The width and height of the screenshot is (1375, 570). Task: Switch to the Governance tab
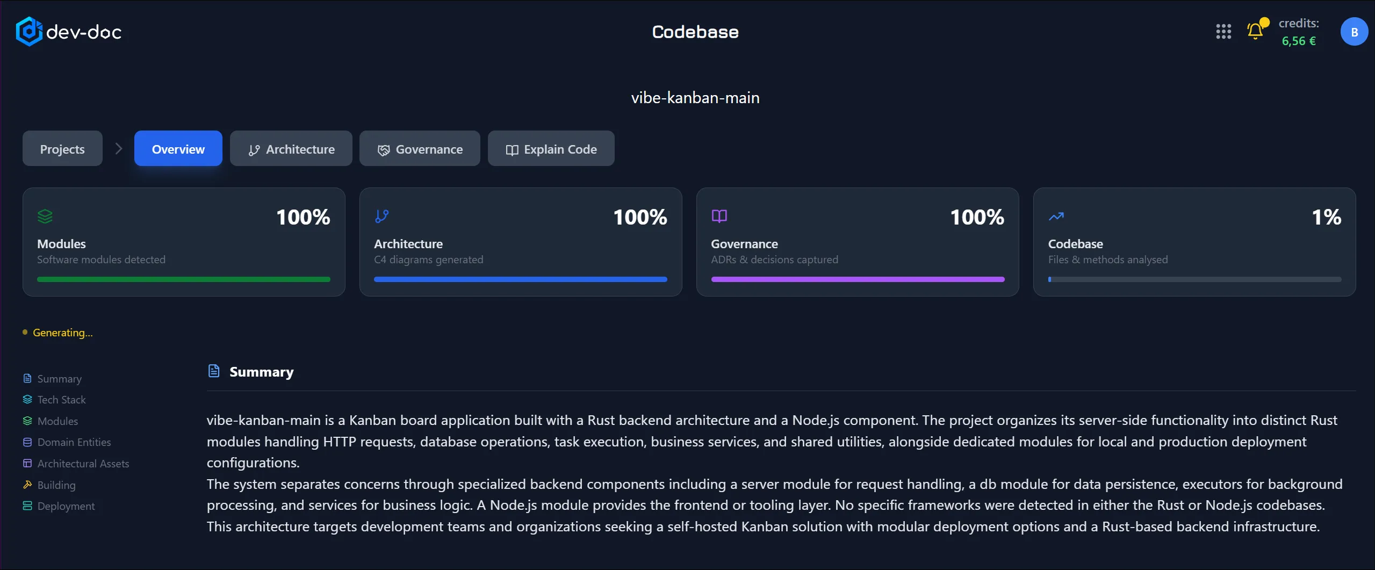tap(420, 149)
